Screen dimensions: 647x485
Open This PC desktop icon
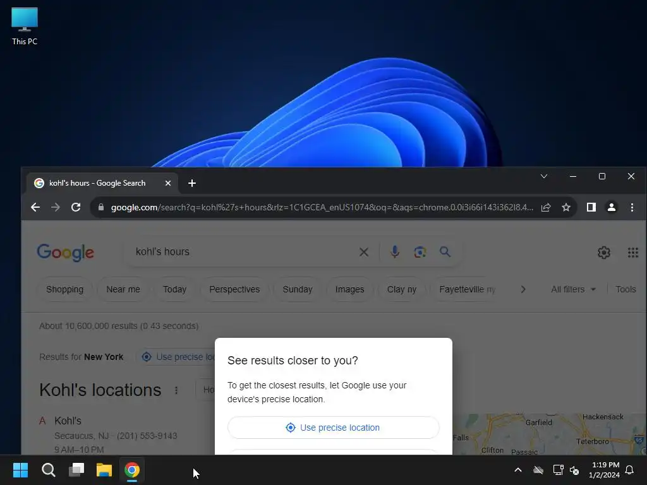[25, 25]
